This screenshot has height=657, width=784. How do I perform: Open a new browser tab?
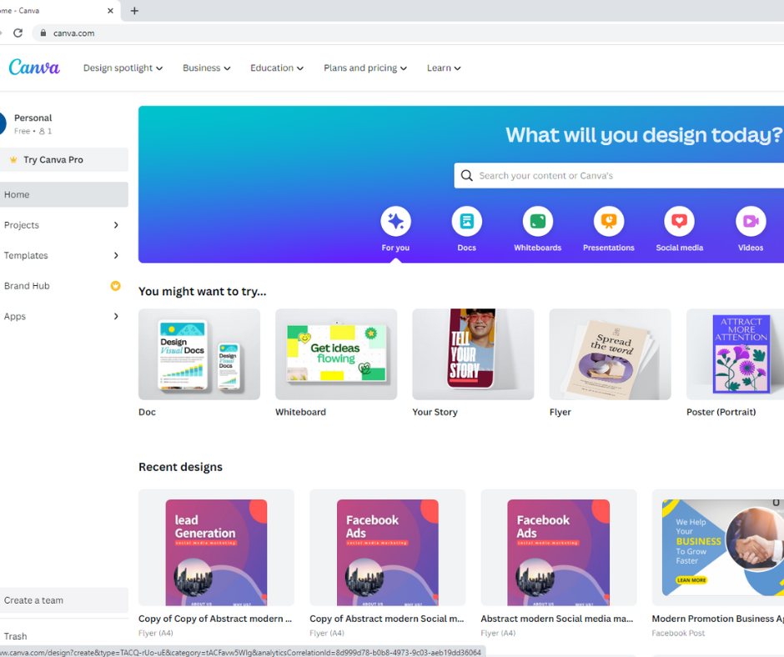(134, 11)
